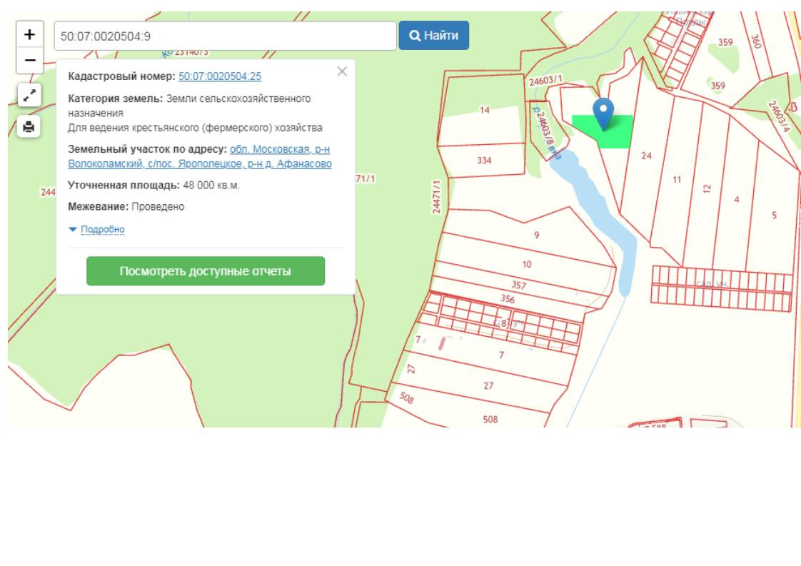Click the cadastral number search field
The image size is (801, 566).
tap(226, 36)
